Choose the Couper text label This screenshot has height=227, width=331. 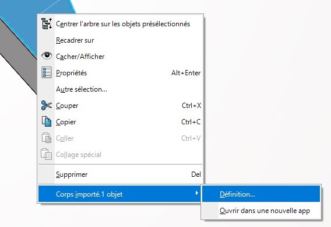click(x=67, y=106)
